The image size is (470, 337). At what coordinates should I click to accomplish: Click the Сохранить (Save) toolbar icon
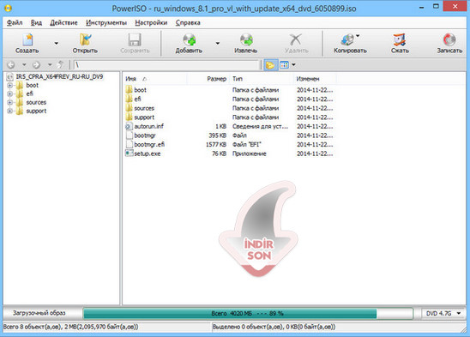pos(135,43)
